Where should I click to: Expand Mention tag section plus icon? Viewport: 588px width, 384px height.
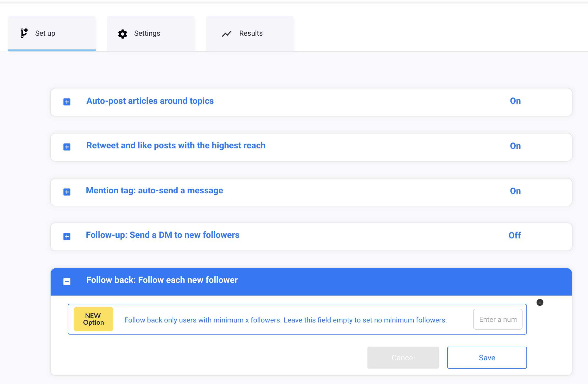point(67,192)
